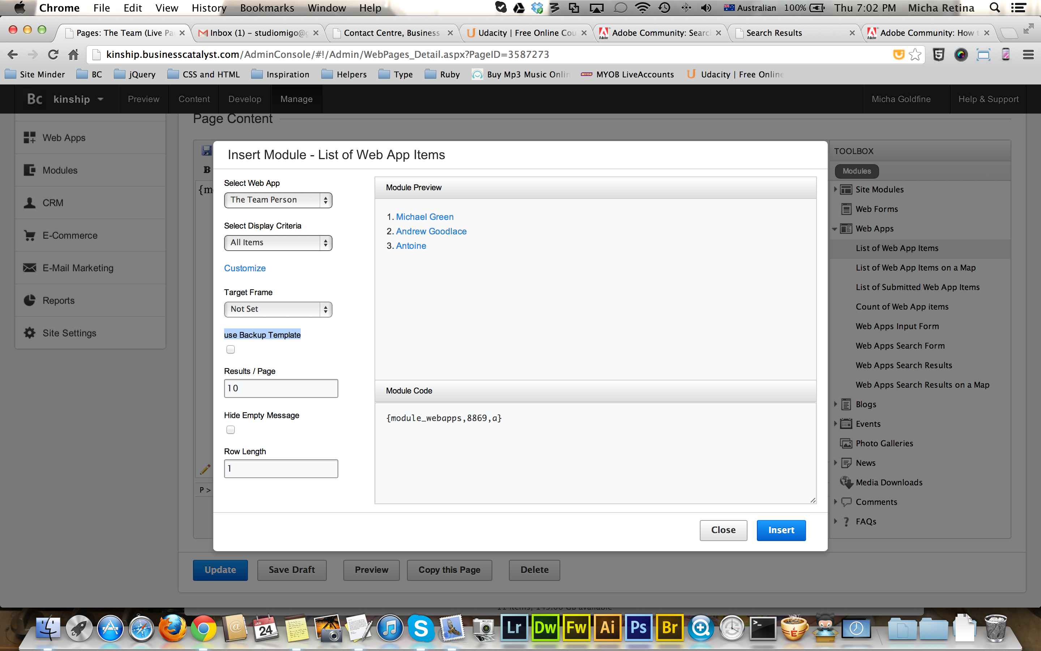Screen dimensions: 1041x651
Task: Click the Media Downloads toolbox icon
Action: point(846,482)
